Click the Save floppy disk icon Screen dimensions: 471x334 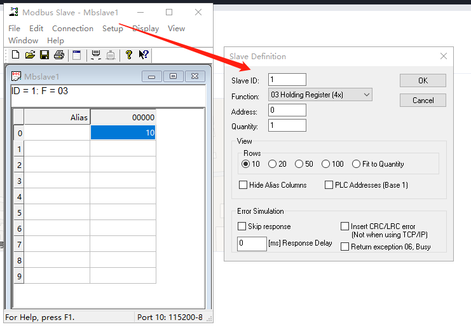click(44, 55)
